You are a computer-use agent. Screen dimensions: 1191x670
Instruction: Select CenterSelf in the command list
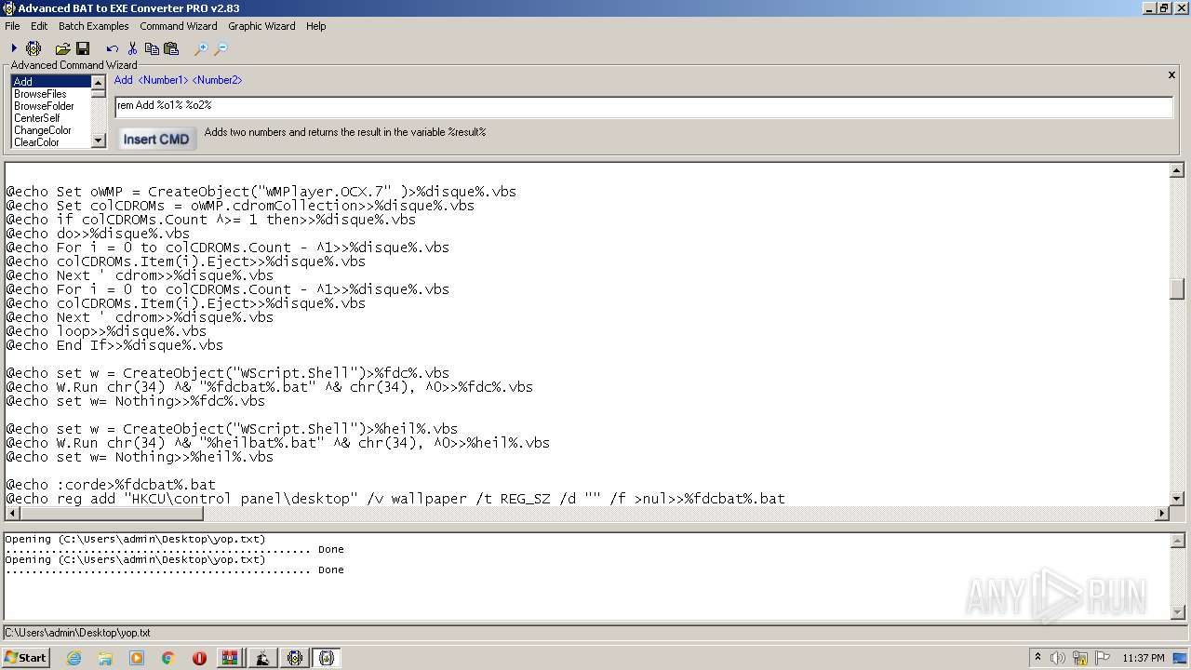pyautogui.click(x=51, y=118)
